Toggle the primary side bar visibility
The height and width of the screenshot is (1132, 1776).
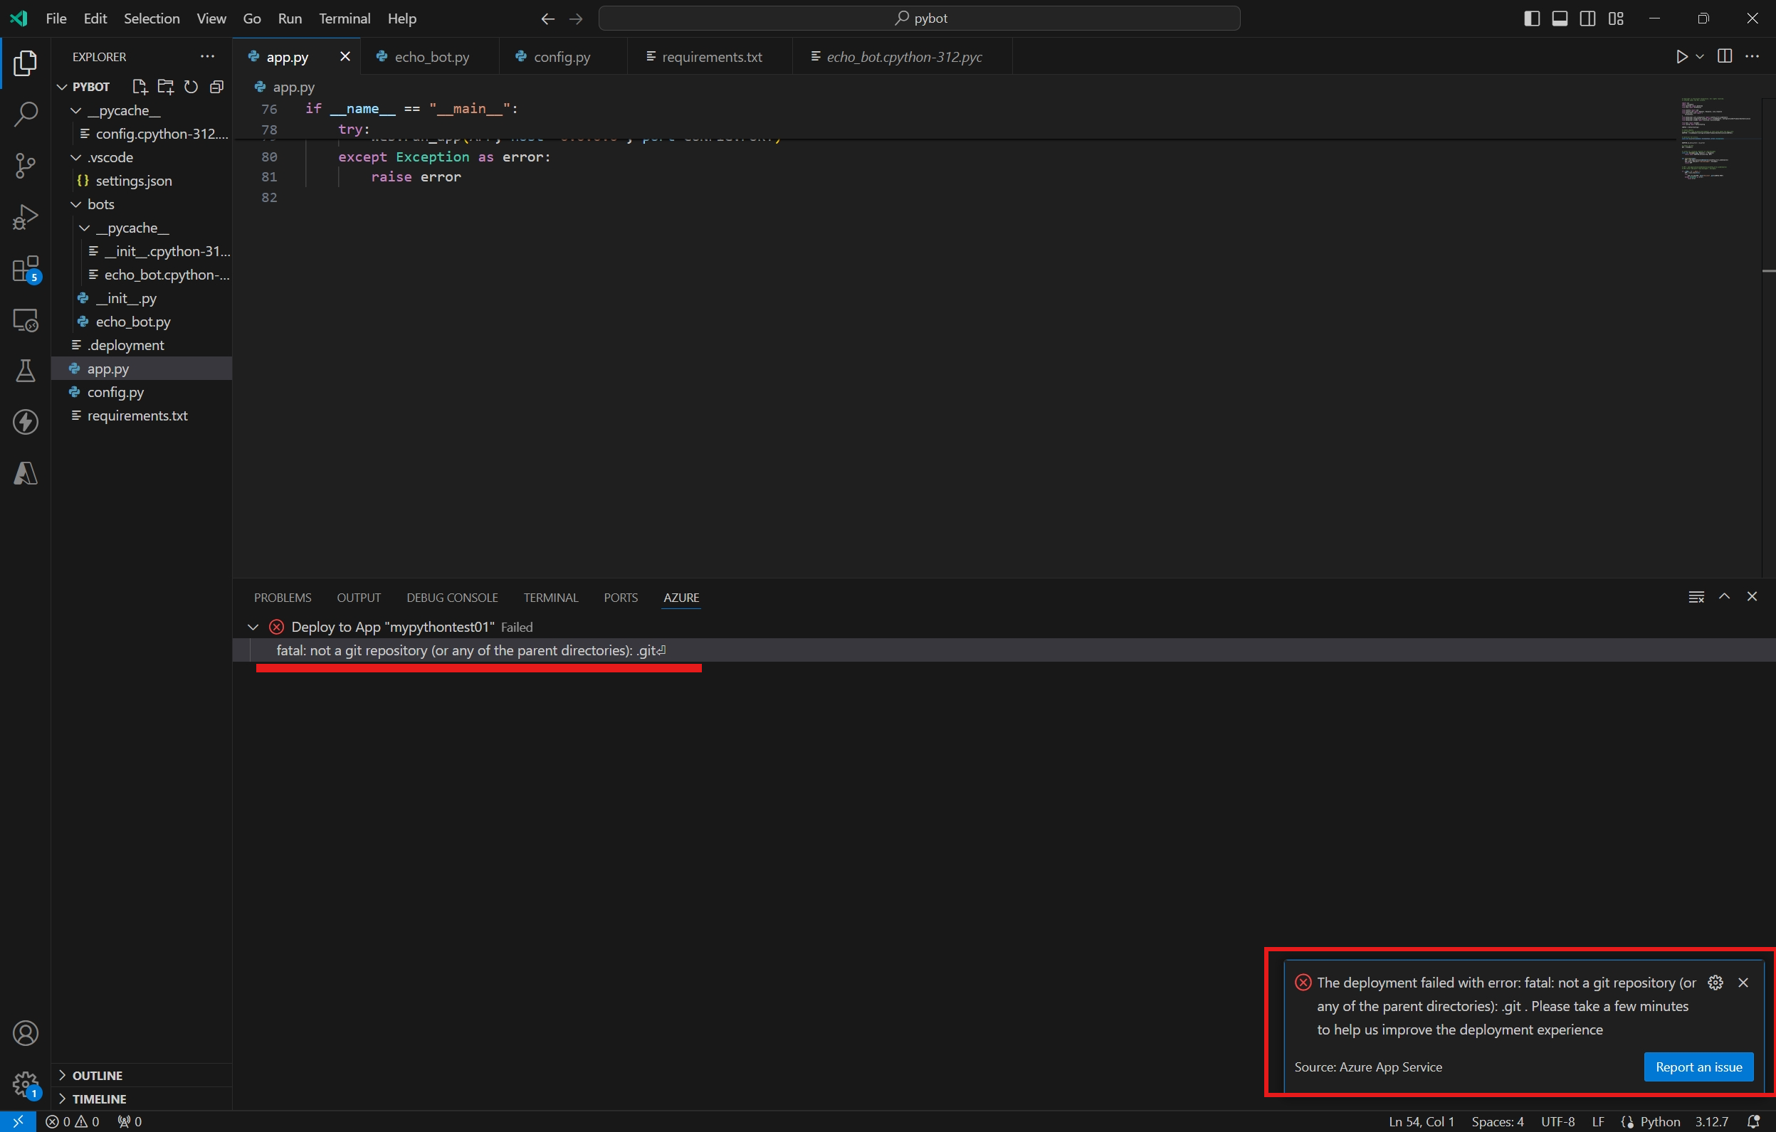point(1531,18)
